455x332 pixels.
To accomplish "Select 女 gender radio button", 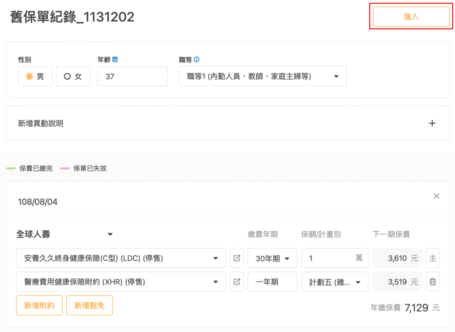I will click(x=73, y=76).
